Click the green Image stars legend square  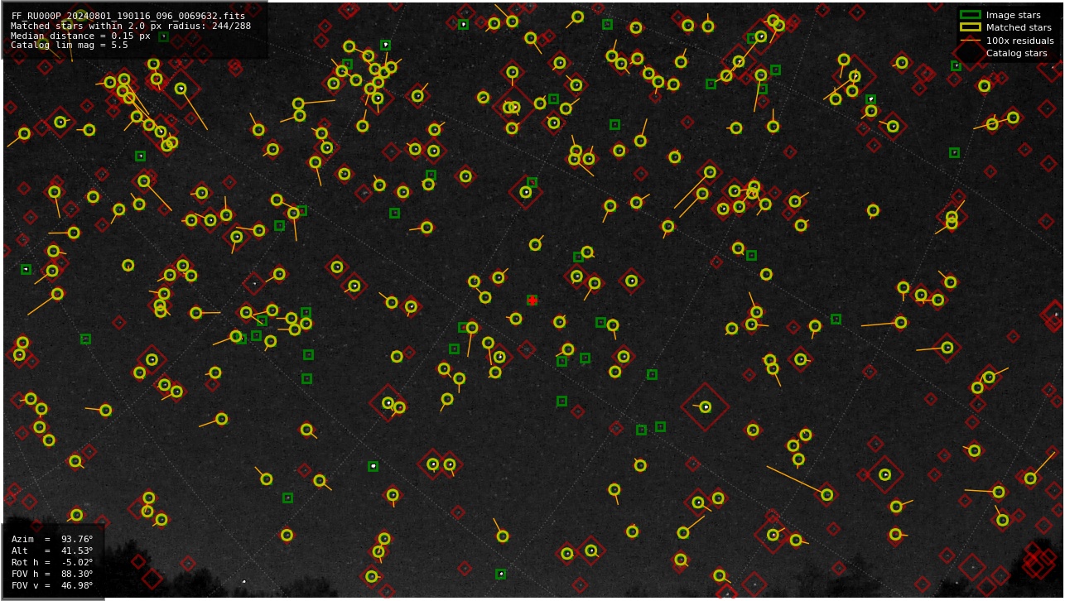click(970, 15)
